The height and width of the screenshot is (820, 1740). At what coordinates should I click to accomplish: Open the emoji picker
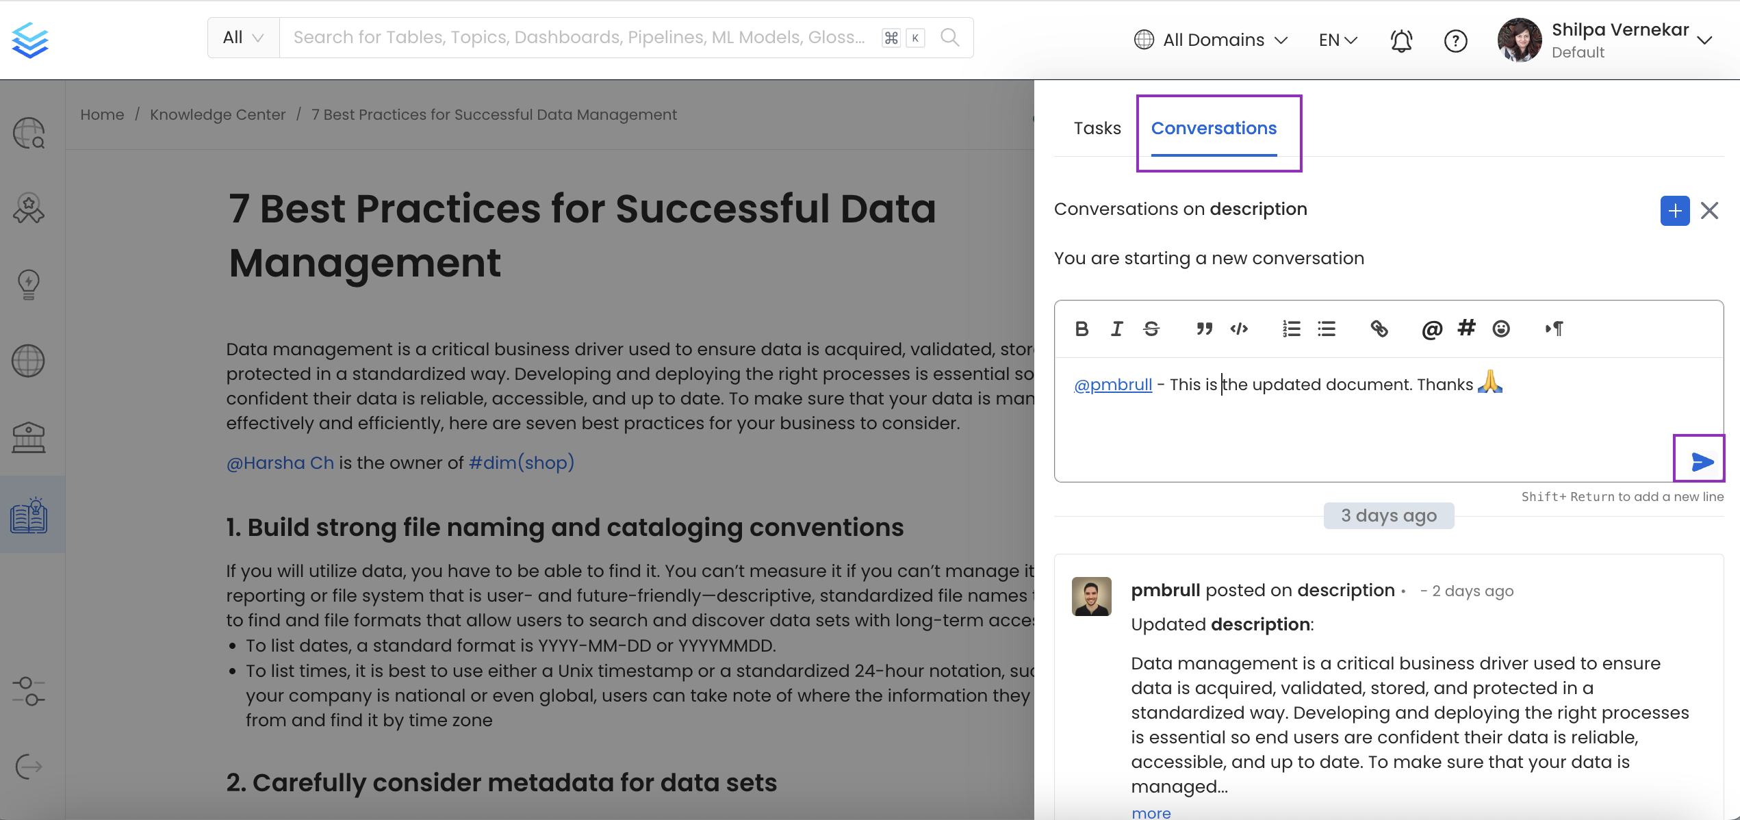pyautogui.click(x=1501, y=329)
